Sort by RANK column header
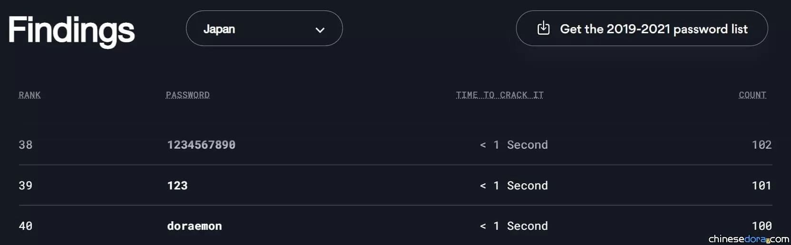This screenshot has height=245, width=791. click(29, 95)
